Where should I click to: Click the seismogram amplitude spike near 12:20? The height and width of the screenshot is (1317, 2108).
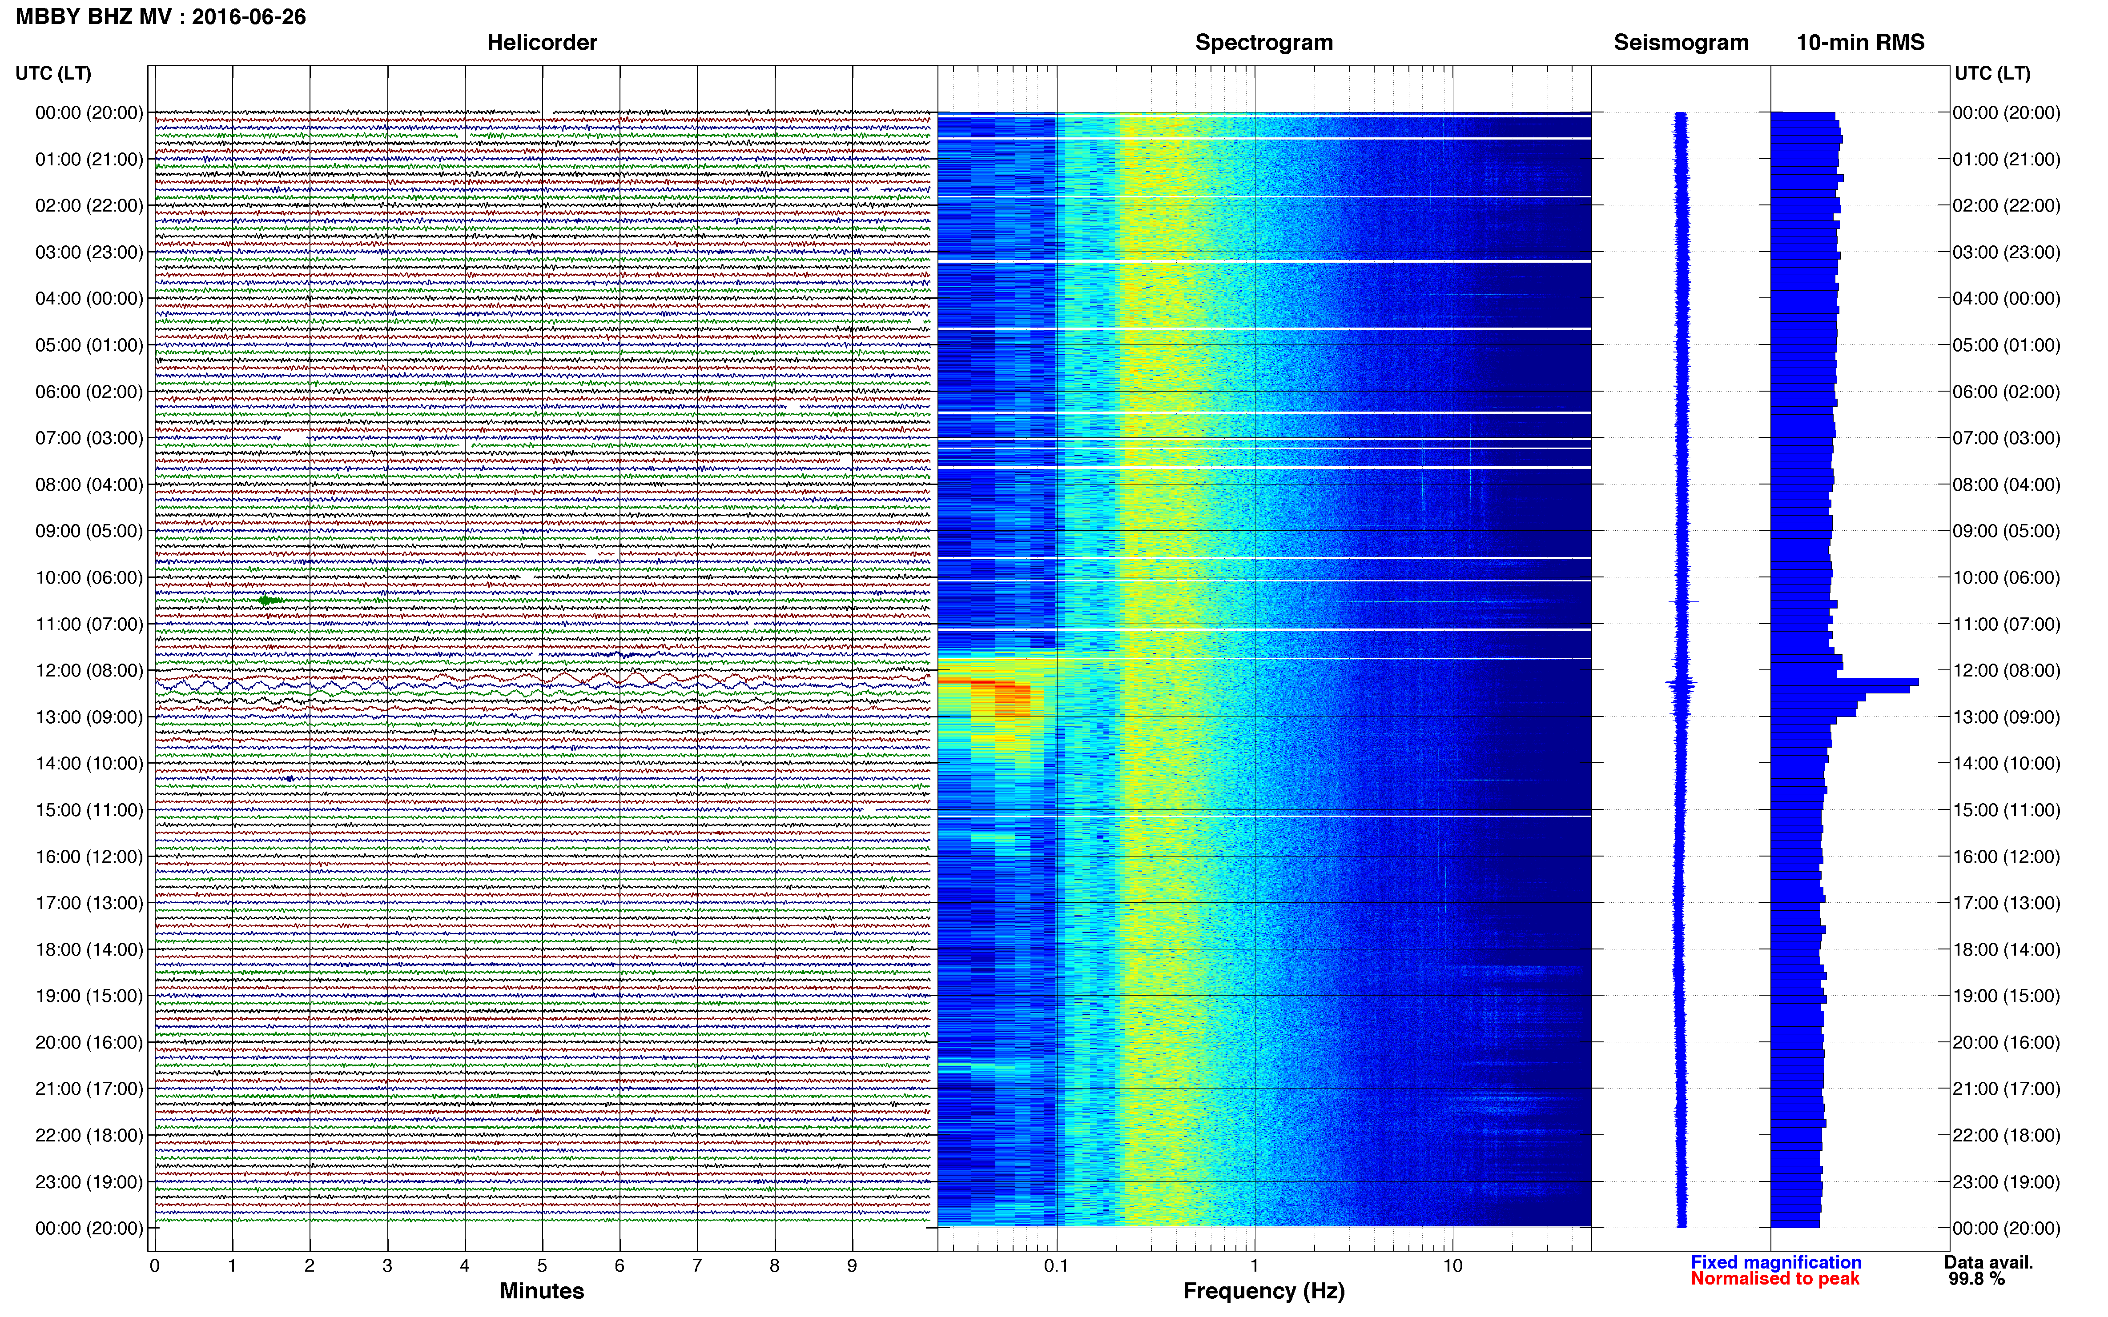(x=1682, y=685)
